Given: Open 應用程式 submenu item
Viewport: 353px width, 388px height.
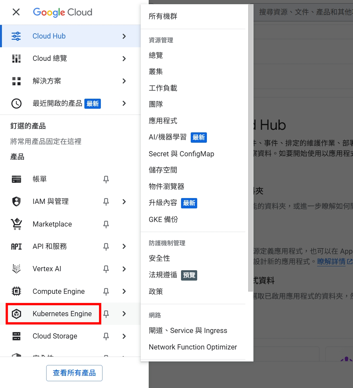Looking at the screenshot, I should click(x=163, y=121).
